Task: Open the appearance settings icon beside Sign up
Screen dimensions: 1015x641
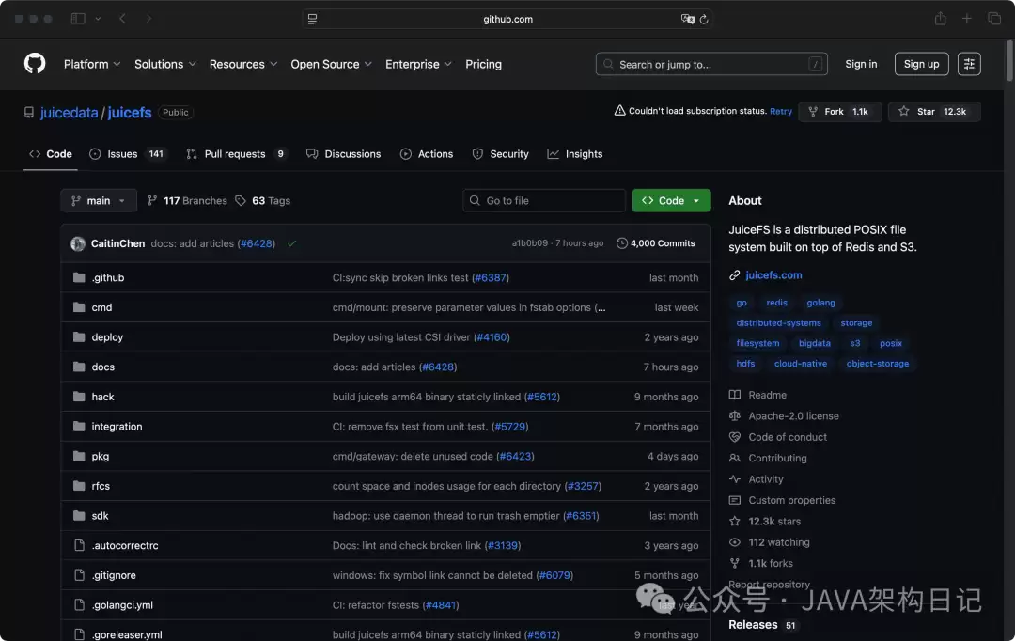Action: point(969,64)
